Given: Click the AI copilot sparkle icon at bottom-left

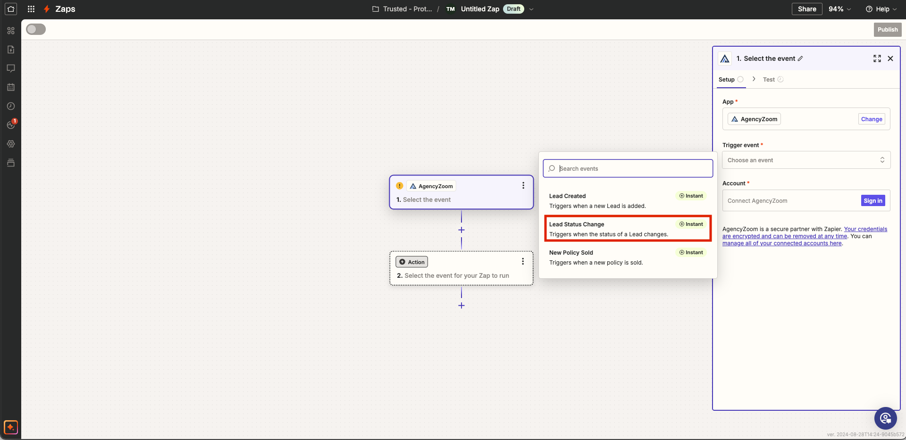Looking at the screenshot, I should (x=11, y=427).
